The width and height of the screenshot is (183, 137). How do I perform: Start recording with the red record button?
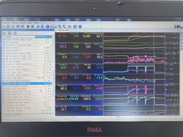28,26
